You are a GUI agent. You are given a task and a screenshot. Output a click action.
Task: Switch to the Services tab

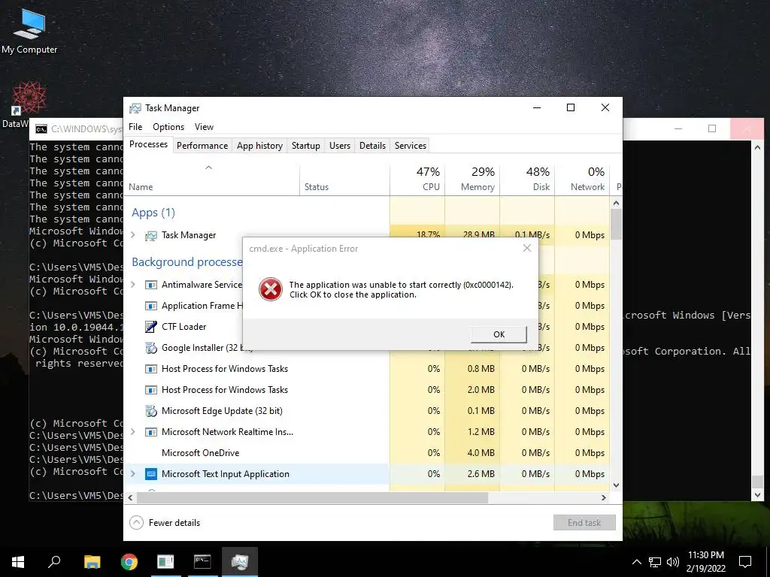coord(411,146)
